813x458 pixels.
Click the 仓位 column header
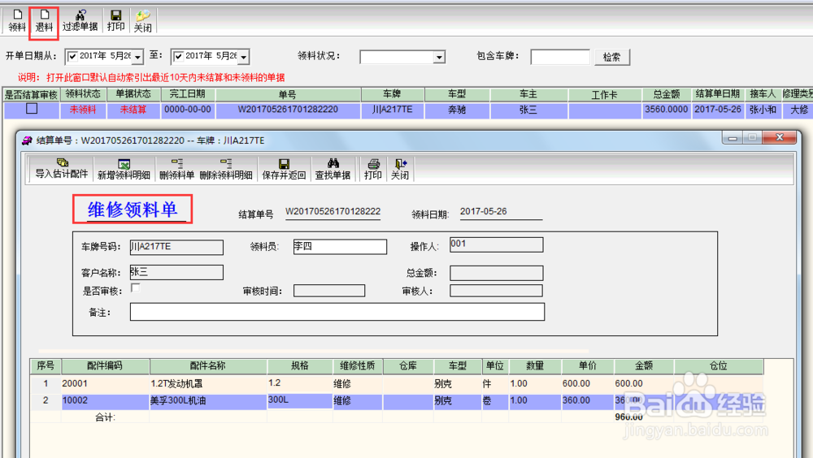719,365
